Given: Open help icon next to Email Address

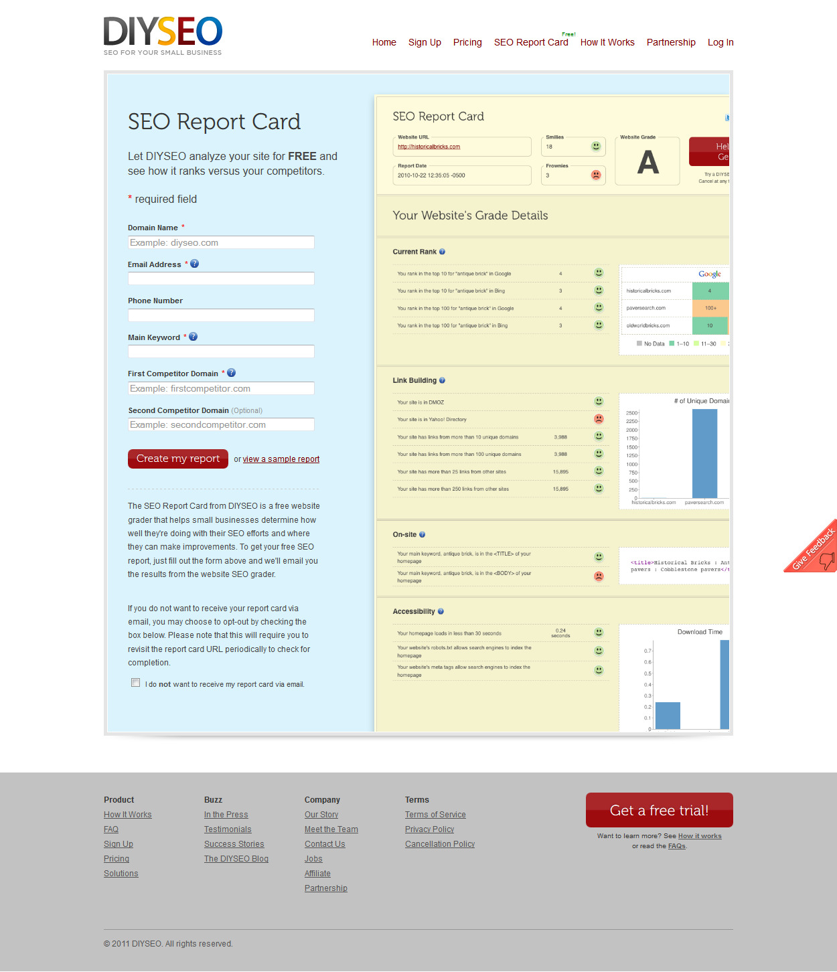Looking at the screenshot, I should (195, 264).
